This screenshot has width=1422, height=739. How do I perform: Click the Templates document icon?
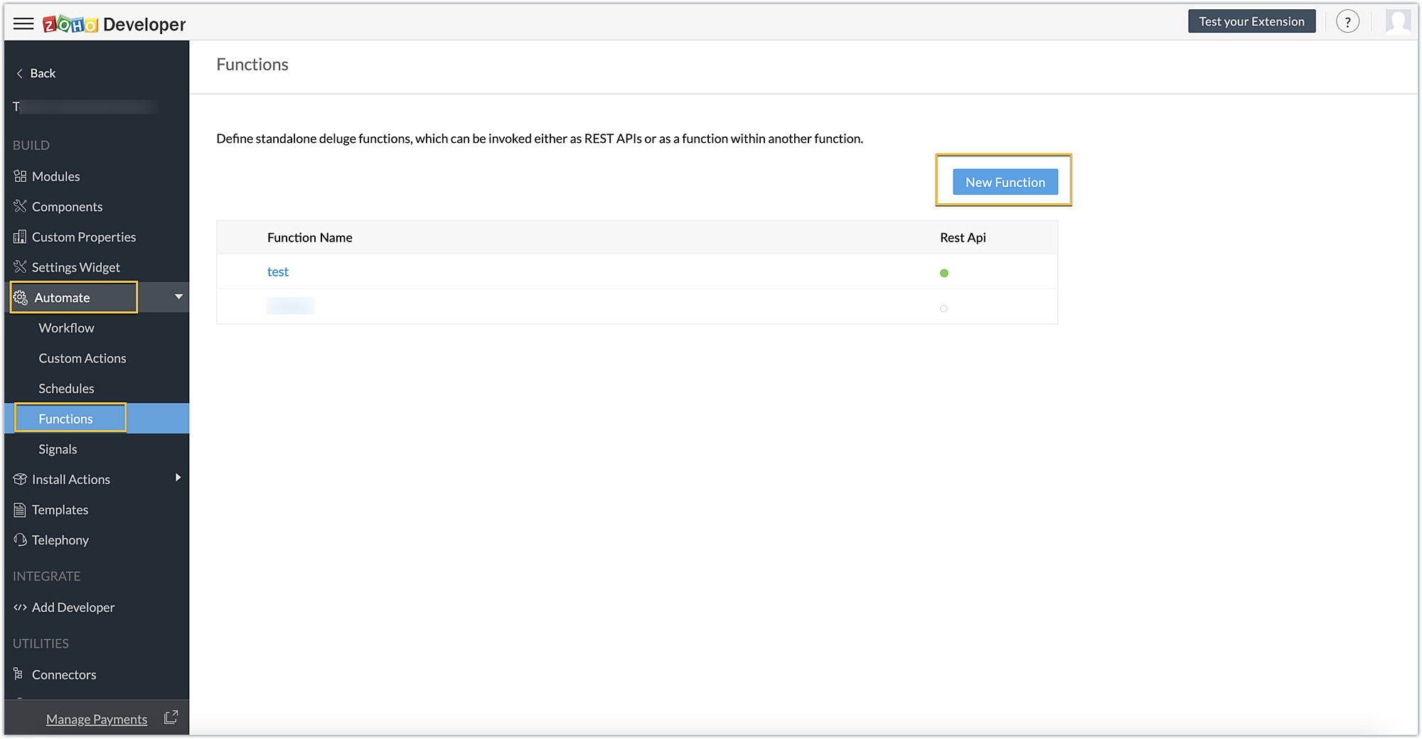pyautogui.click(x=20, y=510)
